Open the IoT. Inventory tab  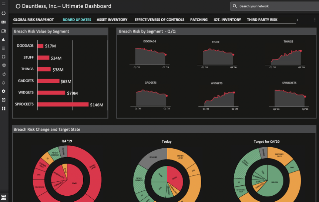point(227,20)
